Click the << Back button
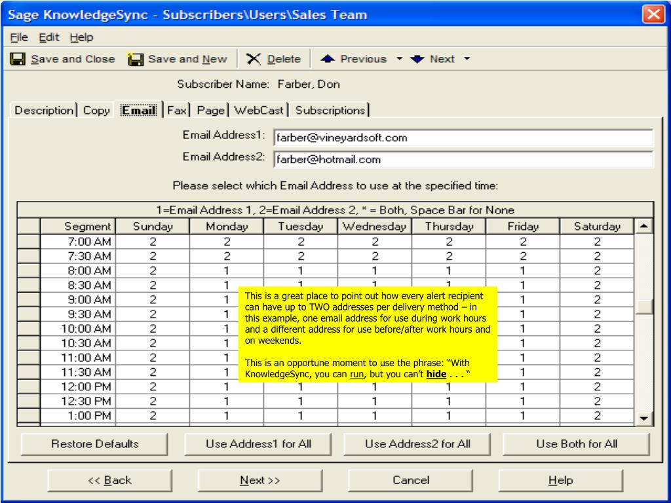Image resolution: width=671 pixels, height=503 pixels. pyautogui.click(x=109, y=480)
